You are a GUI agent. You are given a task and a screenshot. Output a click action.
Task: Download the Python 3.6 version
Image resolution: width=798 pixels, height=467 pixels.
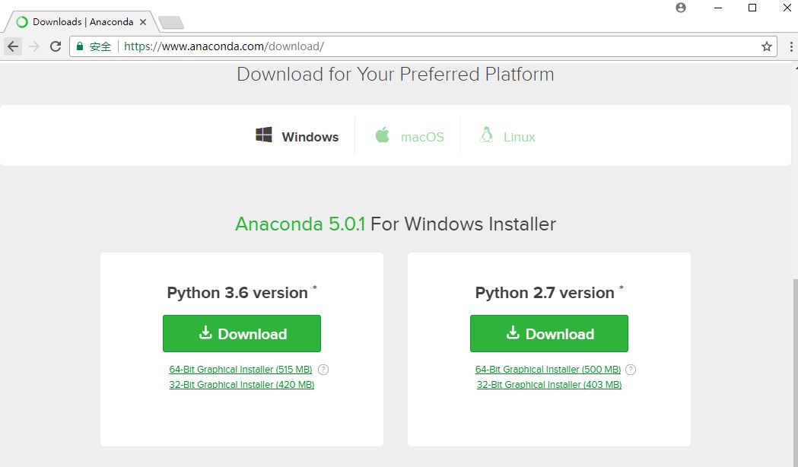(x=242, y=334)
